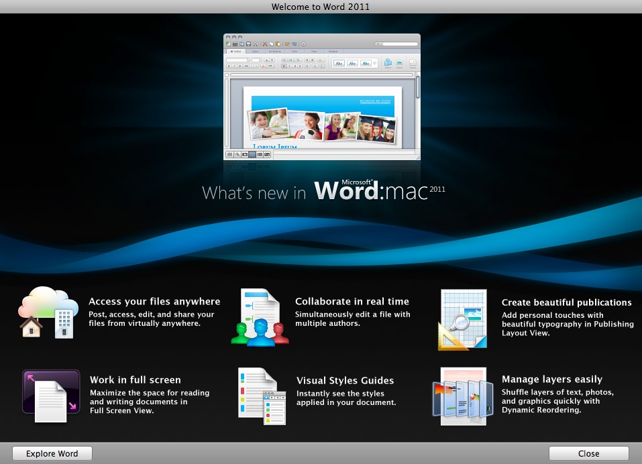Open the Visual Styles Guides icon
Image resolution: width=642 pixels, height=464 pixels.
tap(261, 396)
